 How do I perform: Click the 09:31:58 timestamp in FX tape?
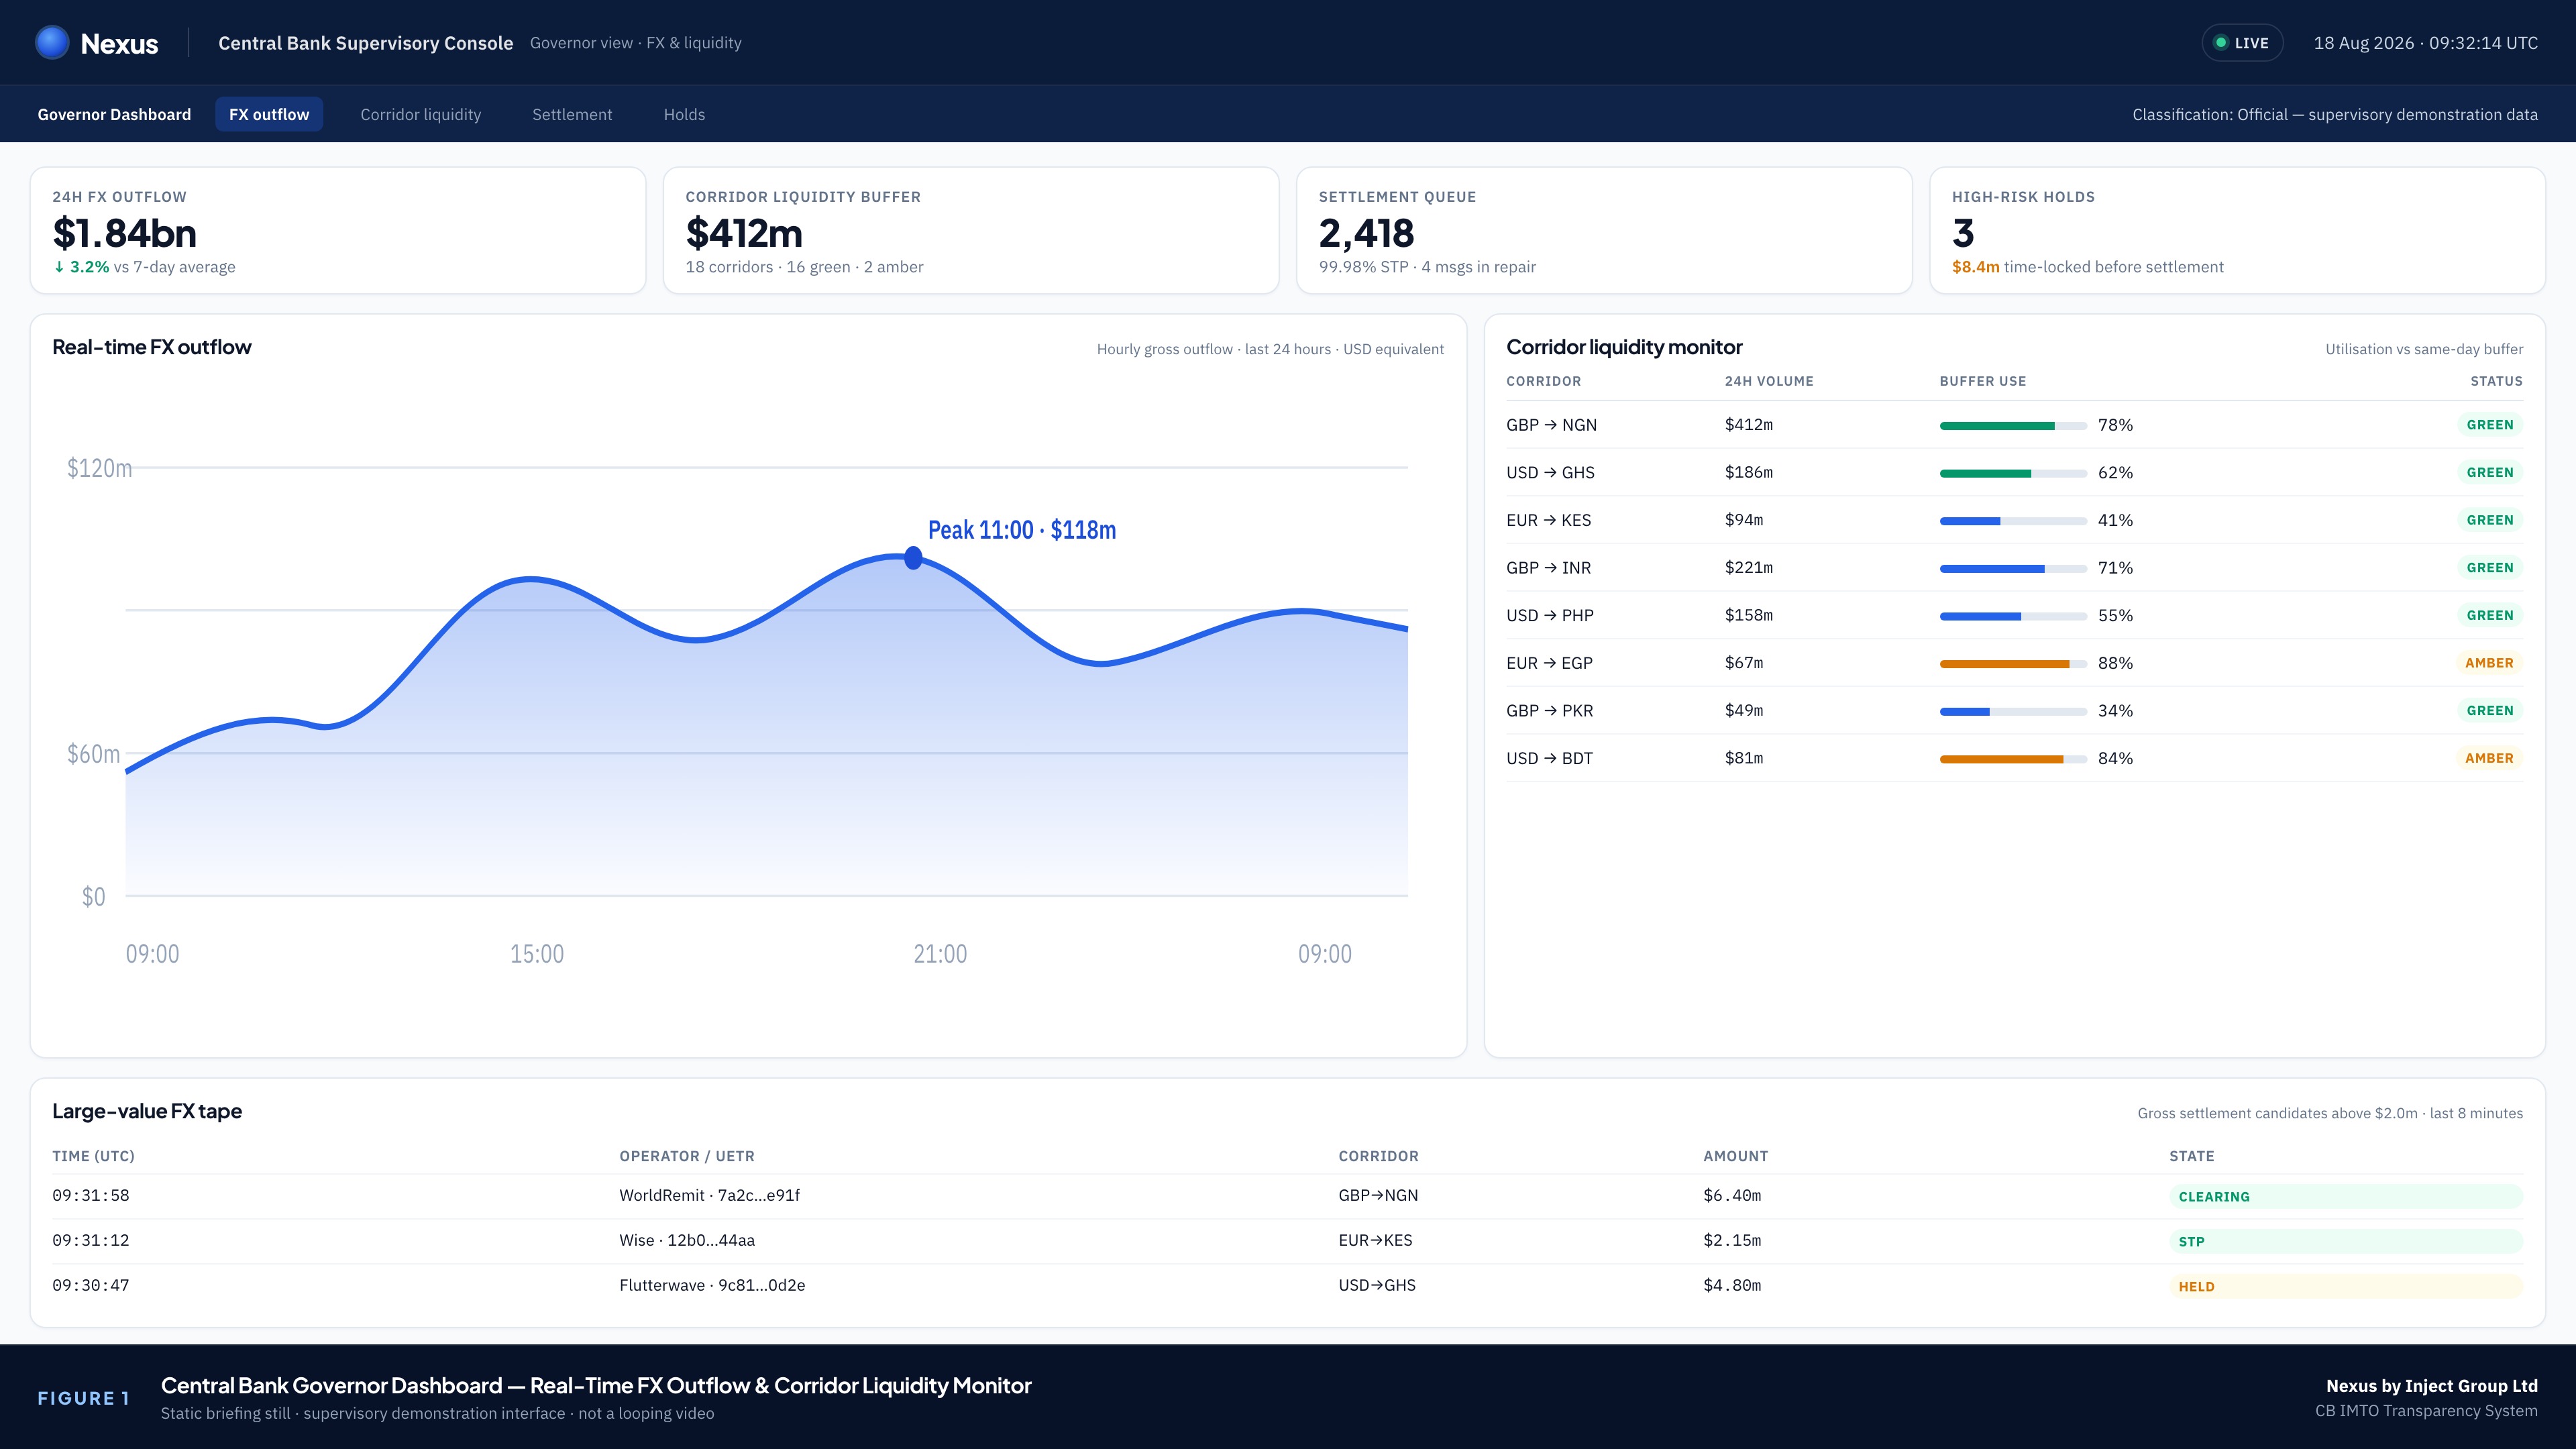[91, 1196]
